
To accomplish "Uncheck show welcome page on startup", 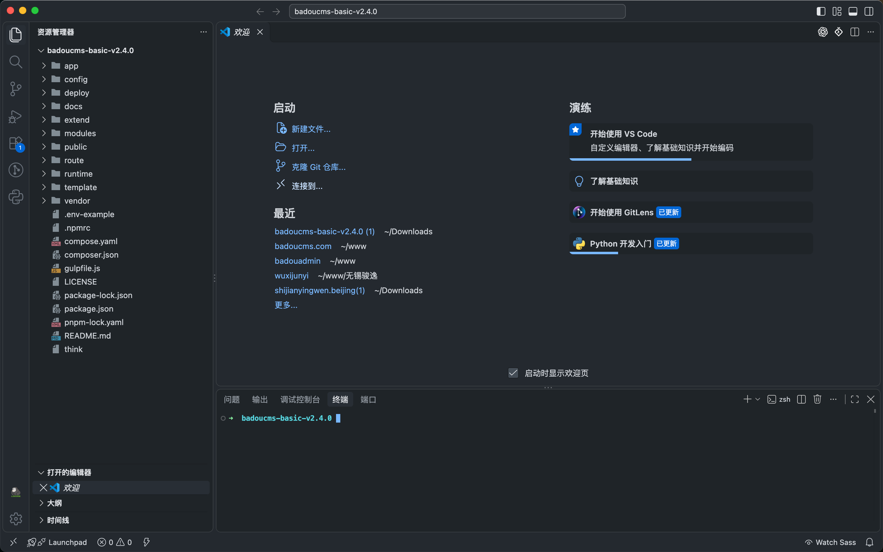I will (x=513, y=373).
